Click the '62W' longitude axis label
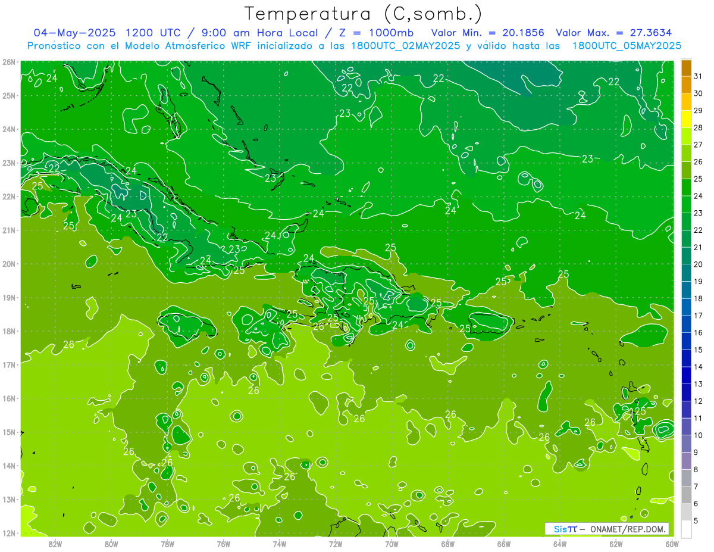Image resolution: width=714 pixels, height=552 pixels. [616, 543]
